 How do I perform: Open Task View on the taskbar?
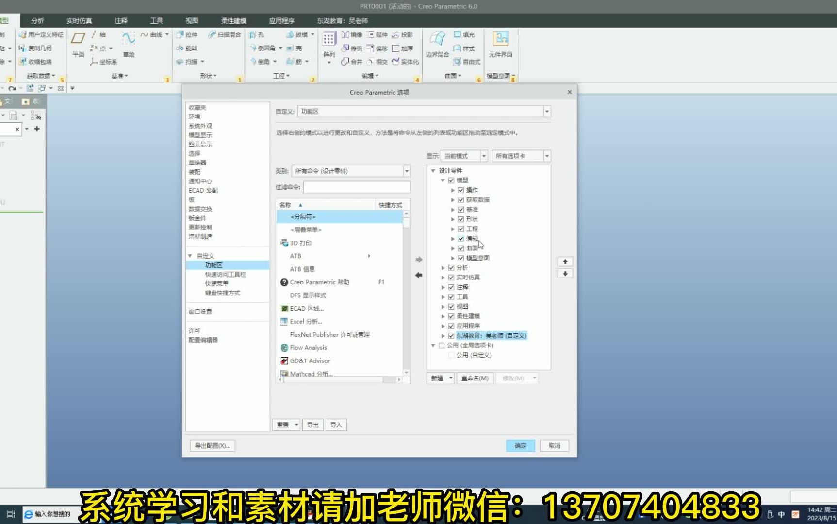(11, 514)
